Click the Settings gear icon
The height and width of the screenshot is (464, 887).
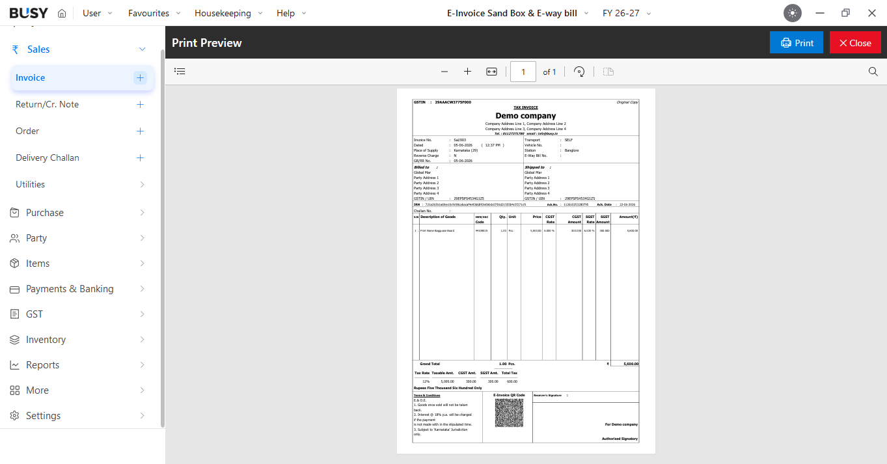click(14, 416)
